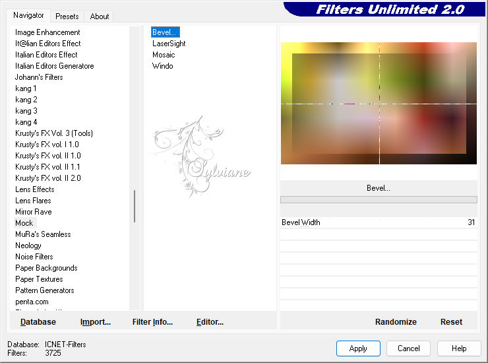Viewport: 488px width, 363px height.
Task: Click the Bevel Width value 31
Action: [x=472, y=222]
